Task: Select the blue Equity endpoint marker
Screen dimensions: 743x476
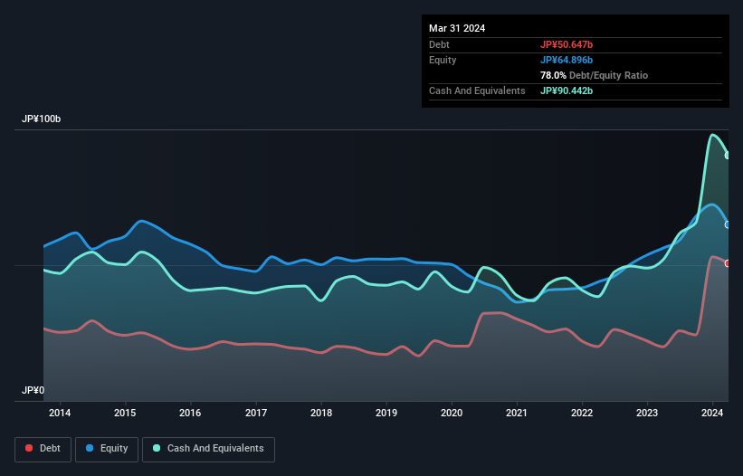Action: [728, 225]
